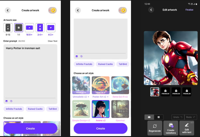Select 3:4 premium artwork size
200x137 pixels.
click(x=40, y=28)
